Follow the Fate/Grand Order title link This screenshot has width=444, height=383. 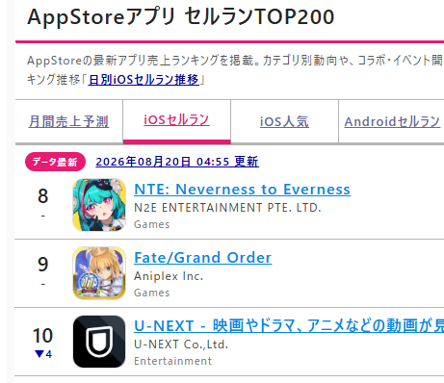coord(203,258)
